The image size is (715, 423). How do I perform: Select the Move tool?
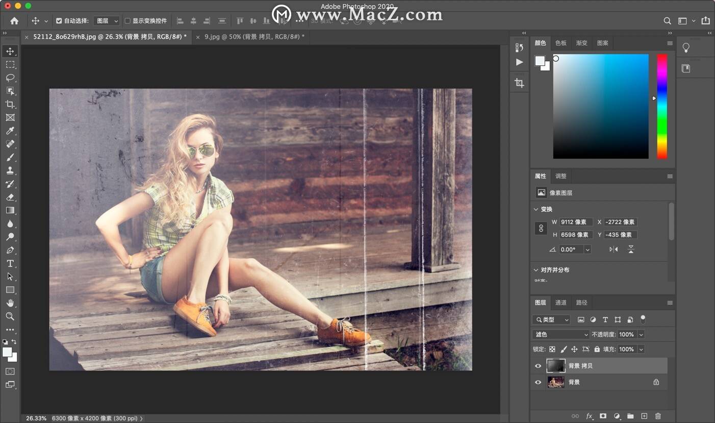click(10, 51)
